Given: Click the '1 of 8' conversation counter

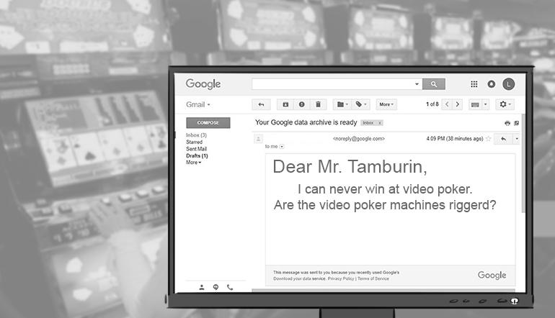Looking at the screenshot, I should 432,104.
